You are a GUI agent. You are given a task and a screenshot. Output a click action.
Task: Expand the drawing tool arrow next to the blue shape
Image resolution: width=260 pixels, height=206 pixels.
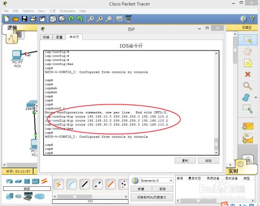(256, 97)
